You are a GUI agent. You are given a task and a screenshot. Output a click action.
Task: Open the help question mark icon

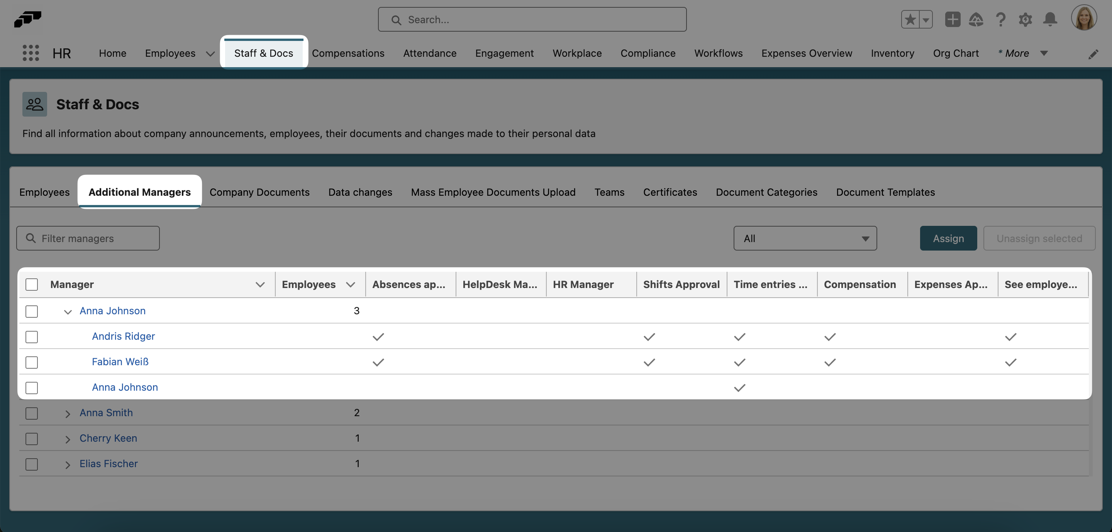point(1001,19)
